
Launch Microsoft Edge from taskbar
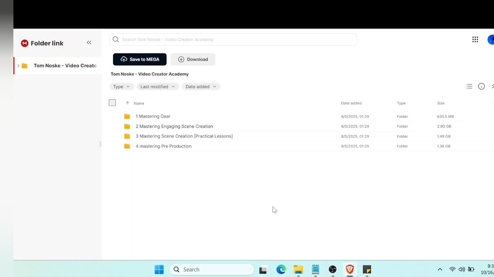tap(281, 269)
